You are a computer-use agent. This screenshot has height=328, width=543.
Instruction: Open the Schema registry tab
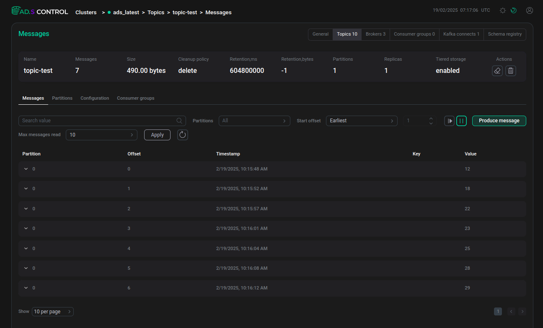tap(505, 34)
